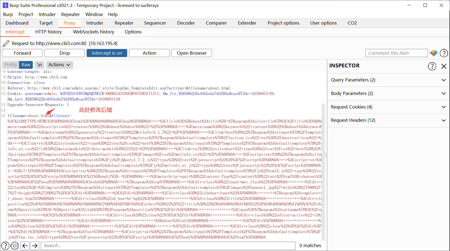The image size is (450, 251).
Task: Click the Origin header line
Action: [x=37, y=77]
